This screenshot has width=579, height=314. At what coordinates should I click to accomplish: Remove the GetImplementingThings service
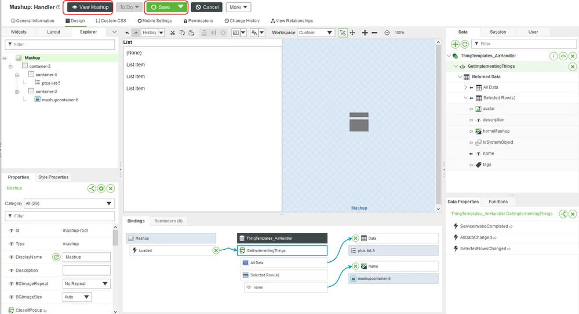[x=573, y=67]
